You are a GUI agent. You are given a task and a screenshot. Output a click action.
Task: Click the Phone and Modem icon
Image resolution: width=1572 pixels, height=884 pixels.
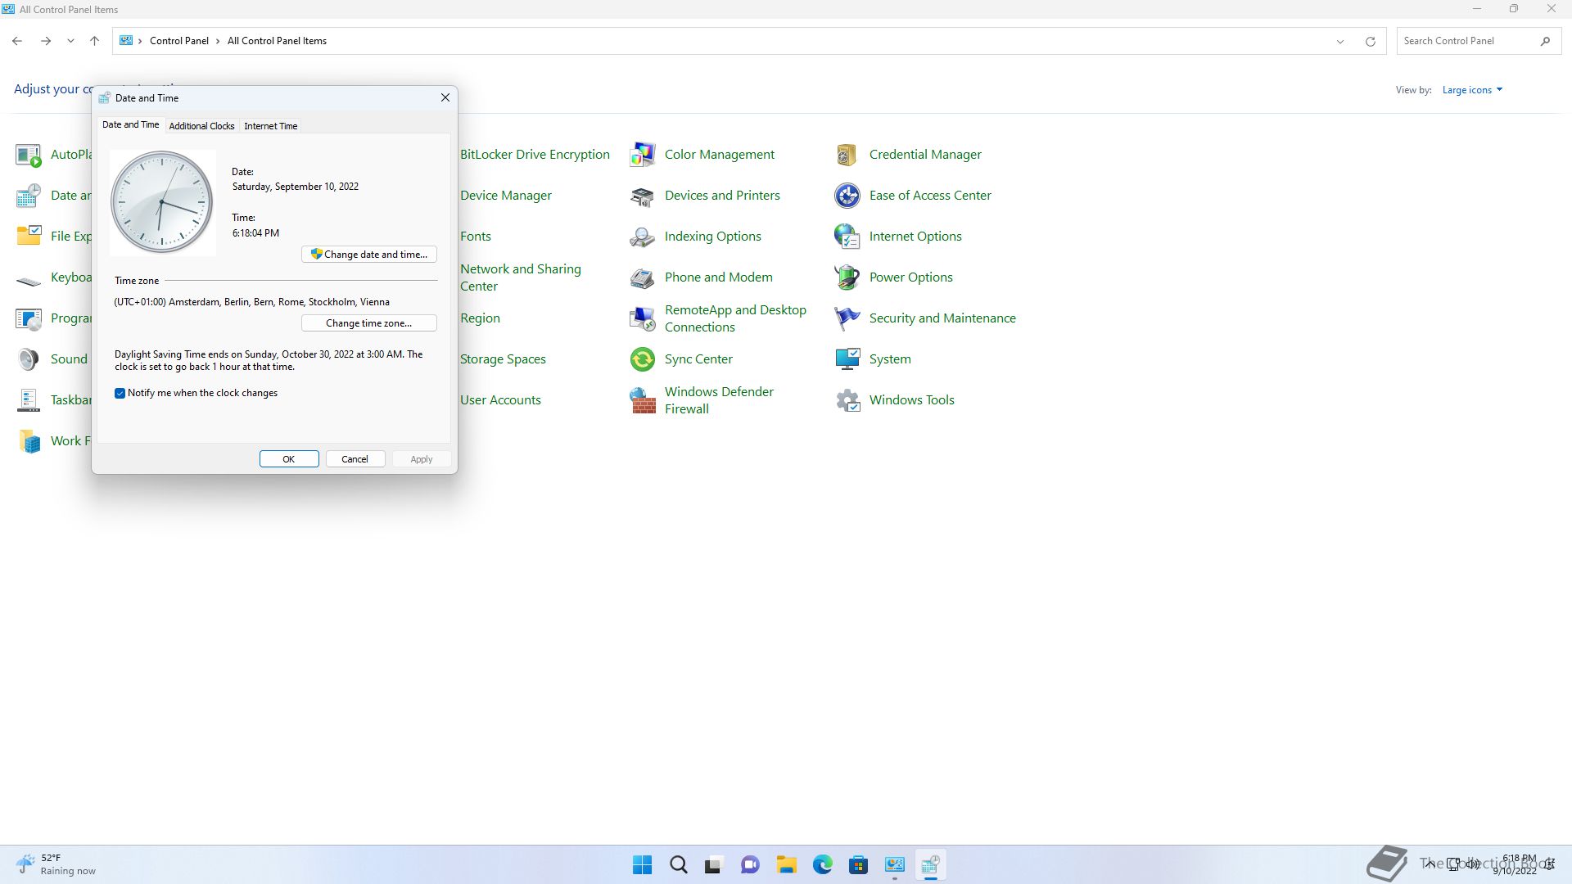click(x=643, y=277)
